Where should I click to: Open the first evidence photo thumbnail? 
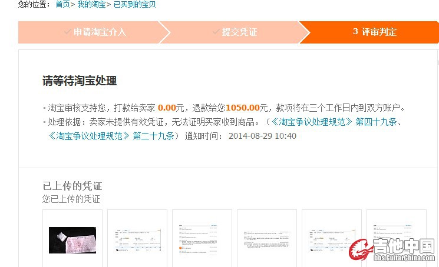[72, 240]
